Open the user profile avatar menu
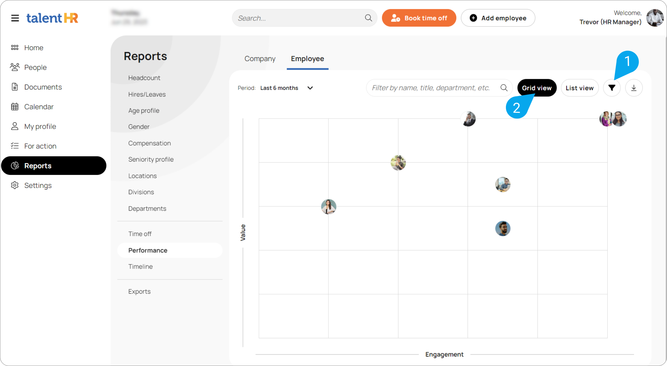The height and width of the screenshot is (366, 667). point(655,18)
